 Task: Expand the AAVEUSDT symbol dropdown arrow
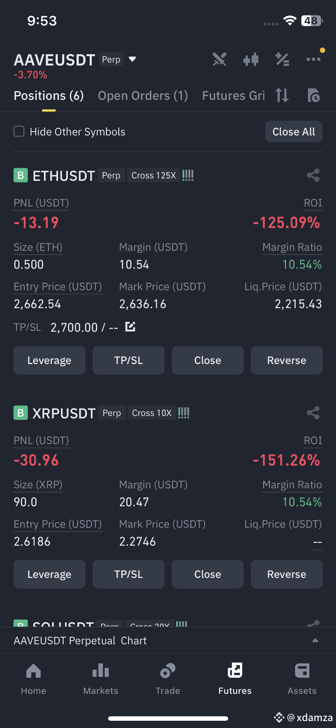(132, 59)
